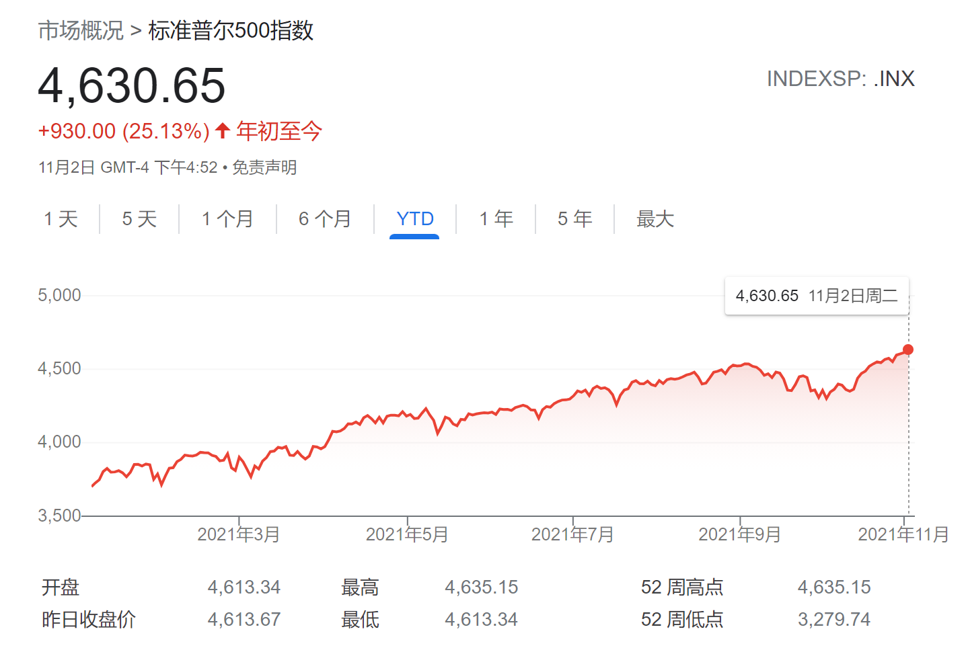Click the "2021年7月" axis label

click(574, 535)
